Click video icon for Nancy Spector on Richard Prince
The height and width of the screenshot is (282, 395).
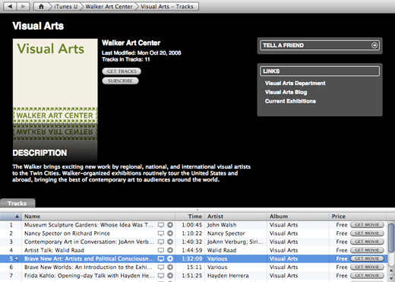pos(161,233)
